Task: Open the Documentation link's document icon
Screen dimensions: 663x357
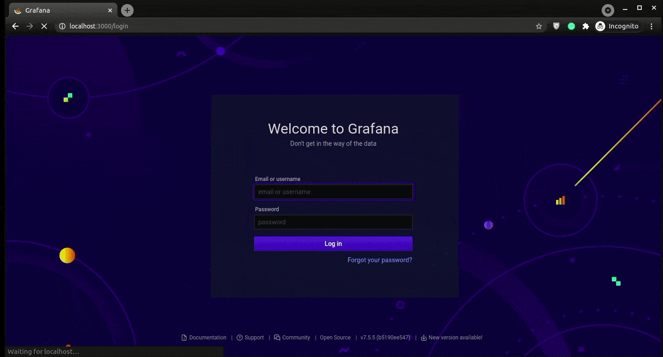Action: tap(184, 337)
